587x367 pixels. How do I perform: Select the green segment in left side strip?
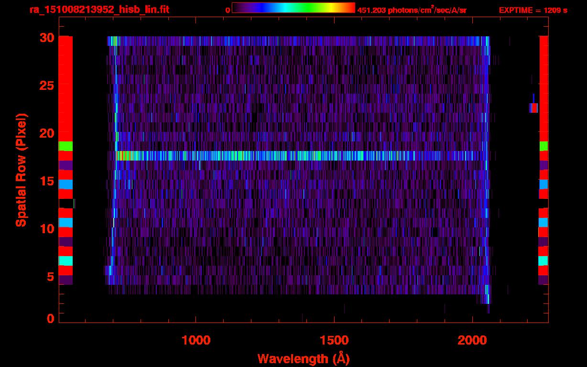point(65,146)
